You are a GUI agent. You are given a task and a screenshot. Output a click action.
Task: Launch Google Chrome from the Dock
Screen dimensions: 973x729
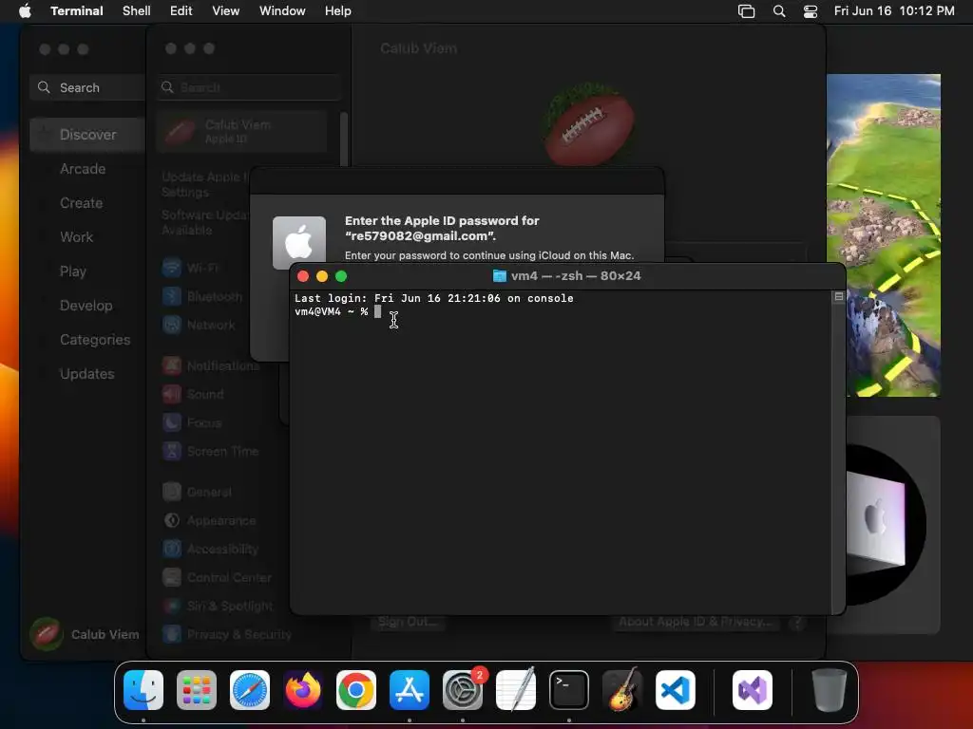[356, 690]
